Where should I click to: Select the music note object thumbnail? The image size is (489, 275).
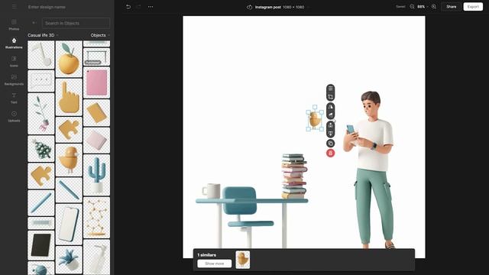click(x=40, y=55)
